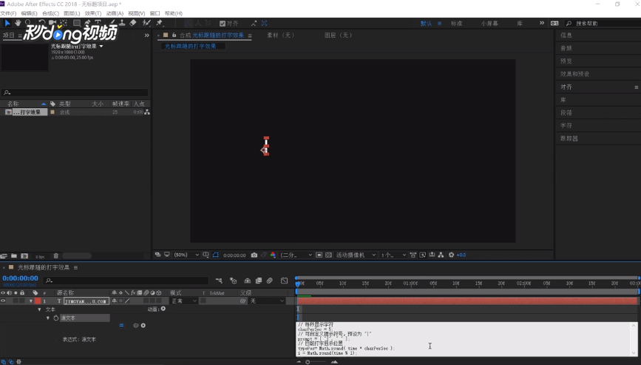Switch to the 标准 workspace
The image size is (641, 365).
[456, 24]
